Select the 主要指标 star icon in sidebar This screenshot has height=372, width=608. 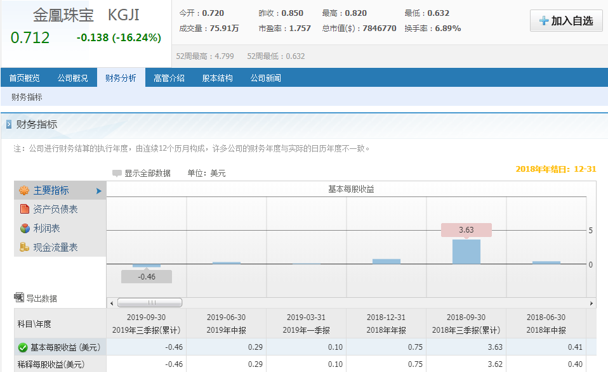point(23,190)
